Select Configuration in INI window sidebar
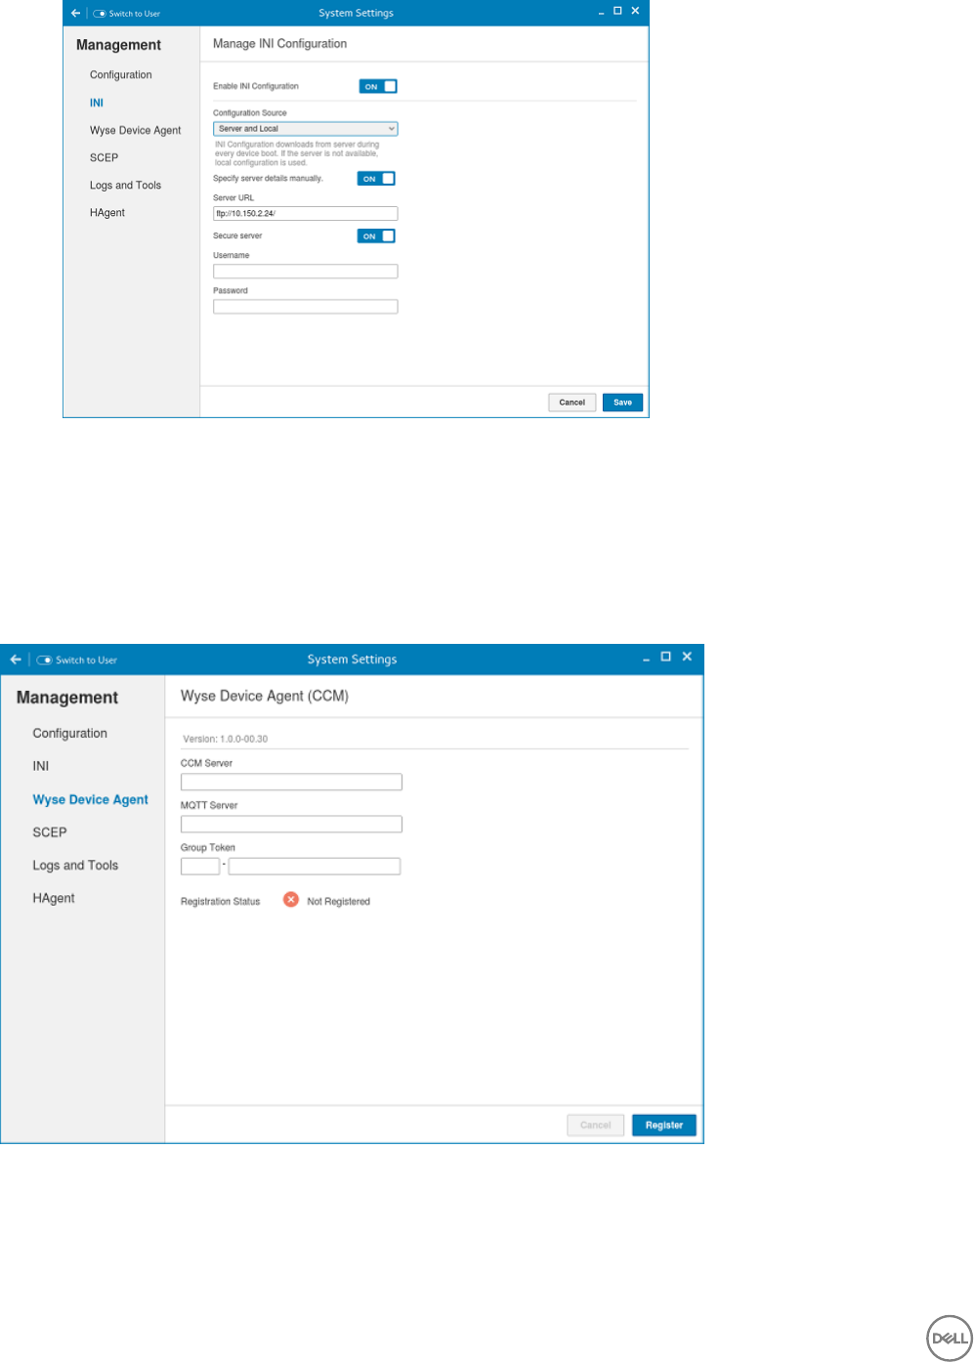The height and width of the screenshot is (1362, 974). 121,75
